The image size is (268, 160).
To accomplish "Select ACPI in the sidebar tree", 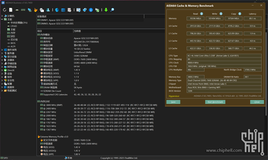I will (13, 46).
